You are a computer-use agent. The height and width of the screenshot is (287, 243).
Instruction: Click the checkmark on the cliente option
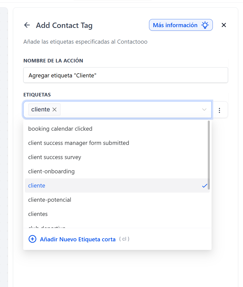(x=205, y=186)
